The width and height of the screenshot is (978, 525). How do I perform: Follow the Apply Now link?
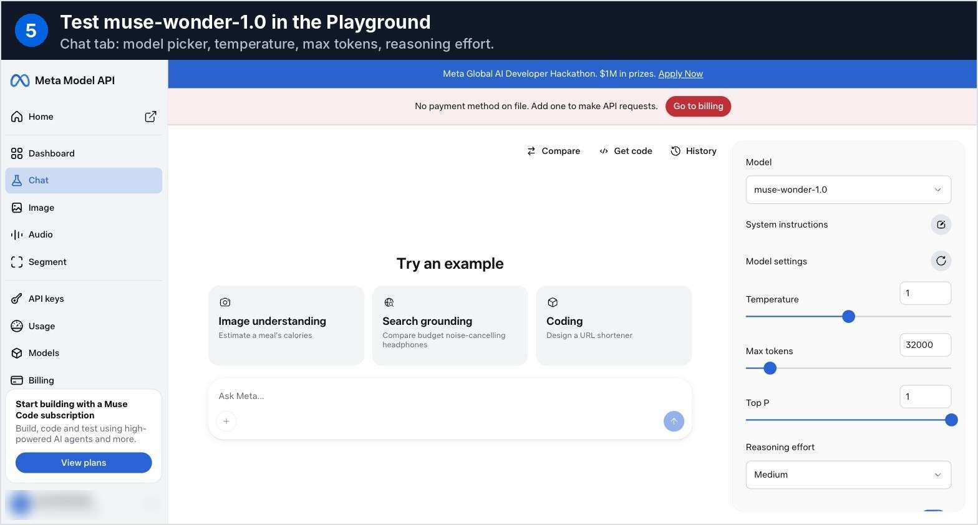[x=680, y=74]
